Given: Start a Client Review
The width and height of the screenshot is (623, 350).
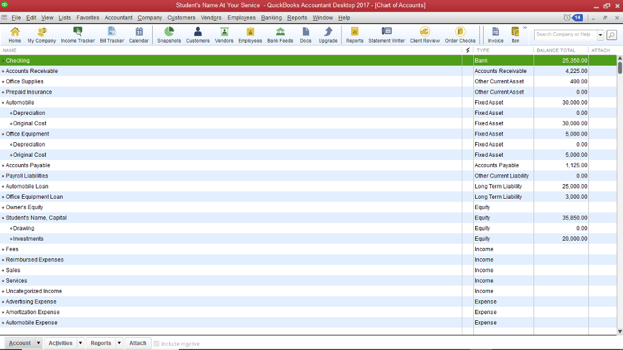Looking at the screenshot, I should (x=425, y=35).
